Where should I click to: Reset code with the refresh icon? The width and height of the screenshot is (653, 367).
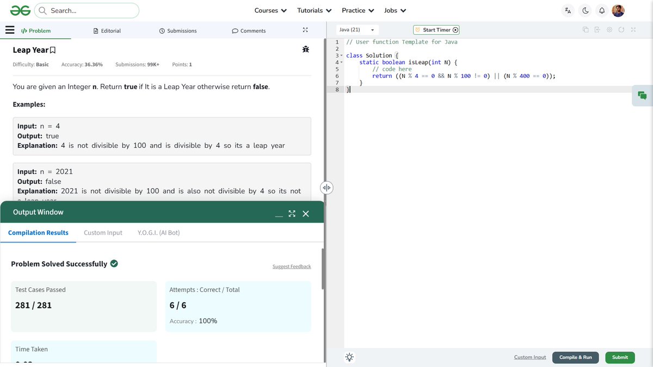[x=621, y=29]
